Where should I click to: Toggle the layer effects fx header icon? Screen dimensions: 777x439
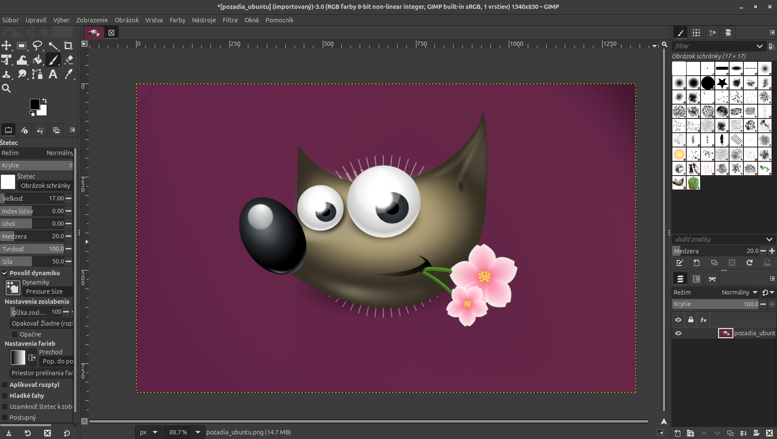(x=703, y=320)
